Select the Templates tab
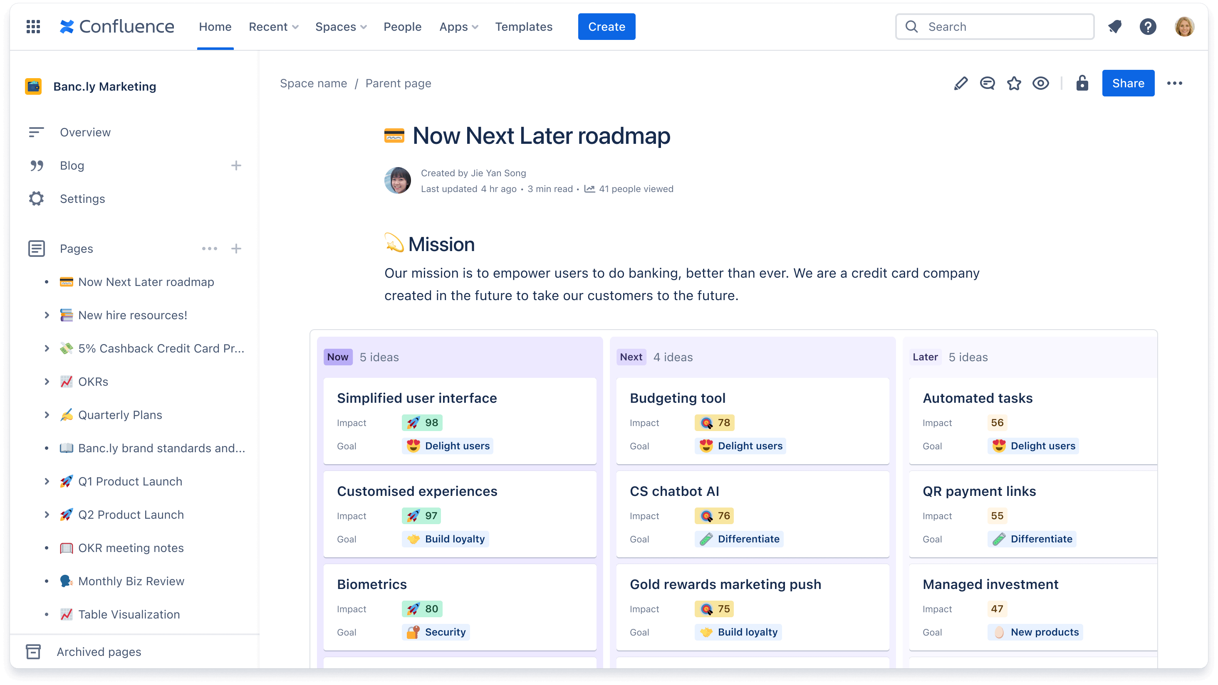This screenshot has width=1218, height=685. pos(524,27)
